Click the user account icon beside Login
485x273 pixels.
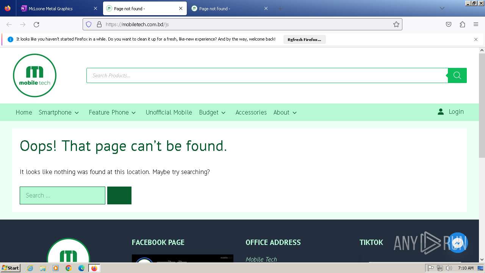coord(441,112)
